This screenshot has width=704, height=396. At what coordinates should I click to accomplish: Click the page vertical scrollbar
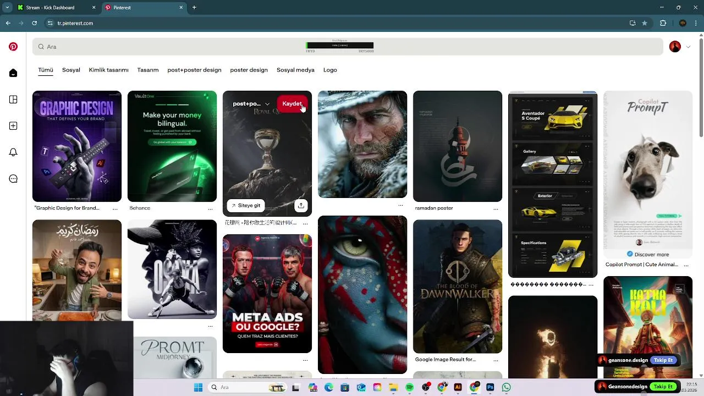(x=701, y=88)
